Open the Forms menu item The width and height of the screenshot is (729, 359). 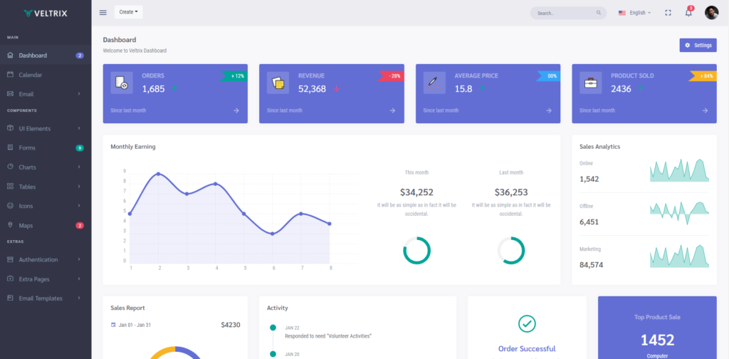point(46,147)
